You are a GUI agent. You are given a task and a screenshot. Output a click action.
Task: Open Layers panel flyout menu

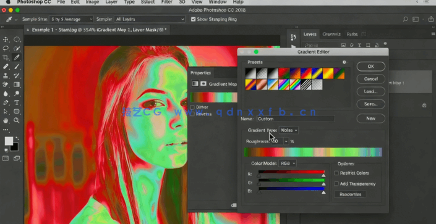point(434,34)
